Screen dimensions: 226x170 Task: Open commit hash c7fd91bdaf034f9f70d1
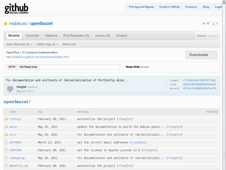pos(199,80)
